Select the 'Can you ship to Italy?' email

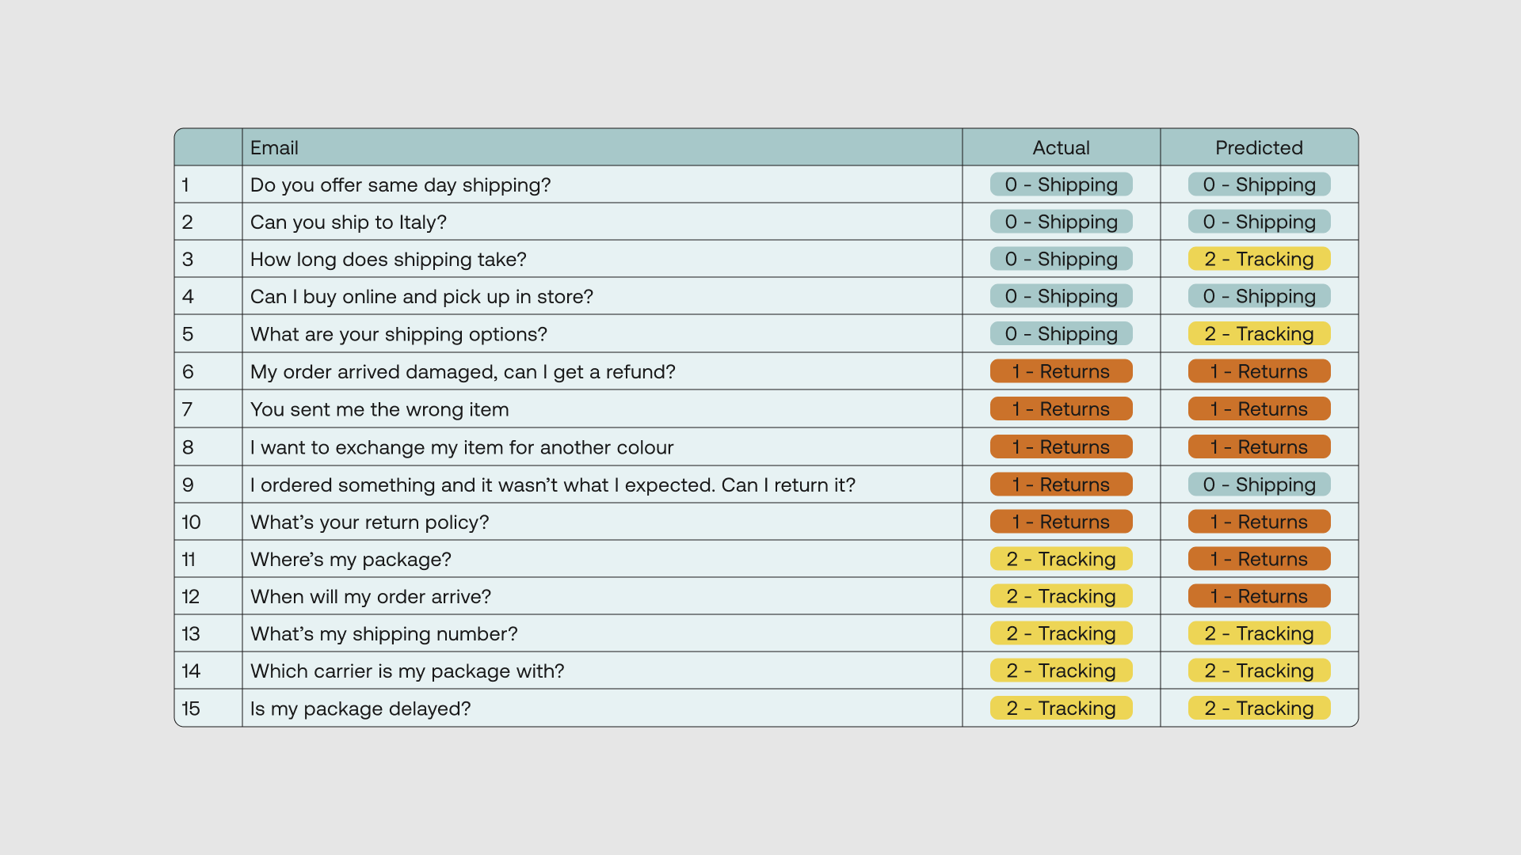point(349,222)
